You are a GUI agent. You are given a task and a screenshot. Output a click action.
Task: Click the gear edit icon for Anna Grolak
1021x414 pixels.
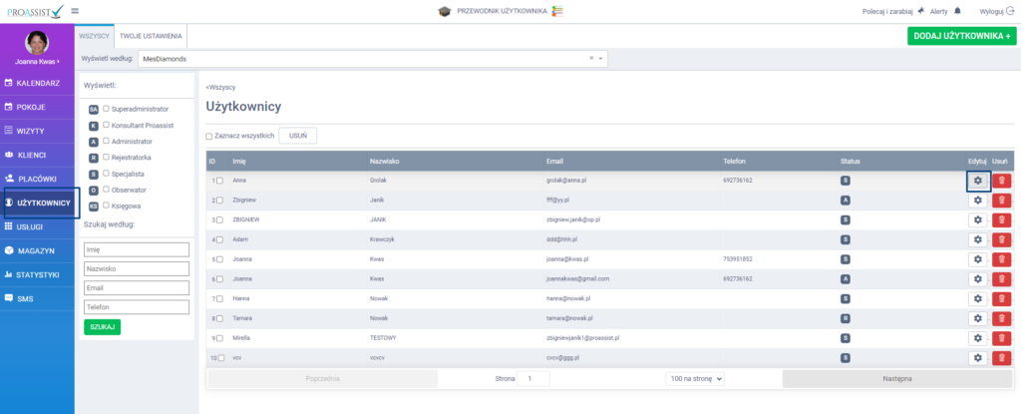(x=977, y=181)
